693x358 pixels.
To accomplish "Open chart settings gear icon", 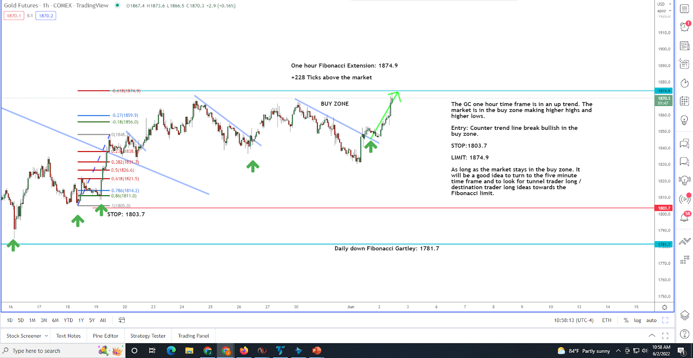I will click(x=664, y=307).
